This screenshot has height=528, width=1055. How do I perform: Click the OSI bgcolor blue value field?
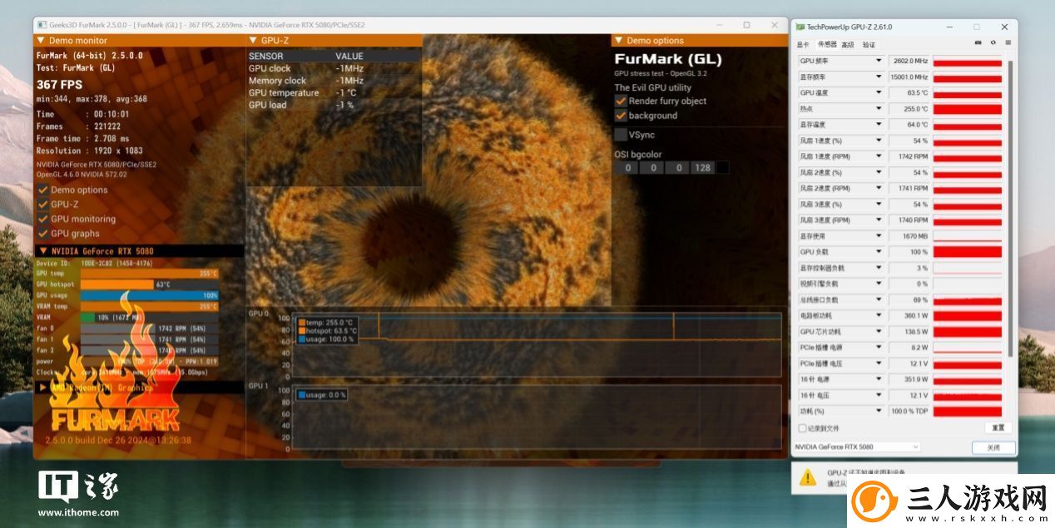(679, 168)
